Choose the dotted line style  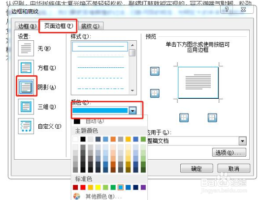click(101, 57)
